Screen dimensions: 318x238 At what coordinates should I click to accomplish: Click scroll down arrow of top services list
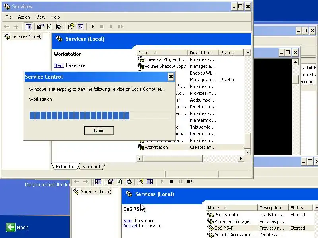point(248,152)
